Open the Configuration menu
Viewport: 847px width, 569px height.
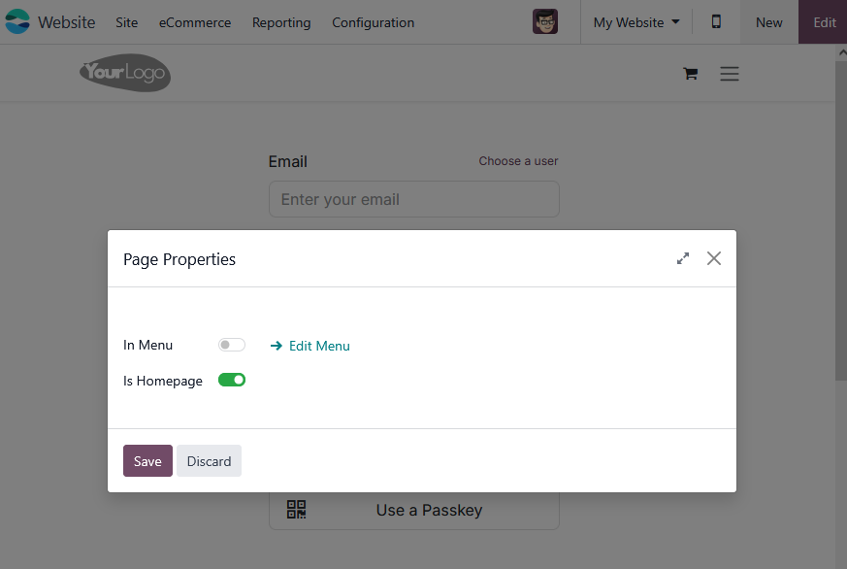click(x=374, y=22)
